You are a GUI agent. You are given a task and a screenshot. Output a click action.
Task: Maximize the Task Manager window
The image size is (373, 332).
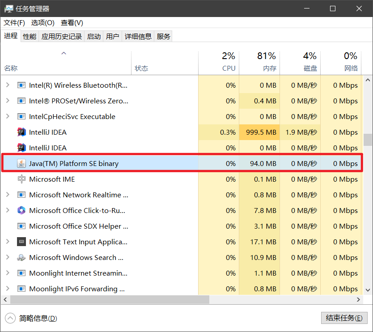point(333,9)
